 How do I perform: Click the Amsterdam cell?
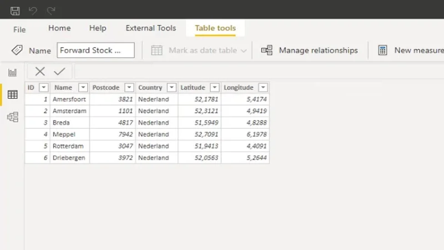coord(70,111)
